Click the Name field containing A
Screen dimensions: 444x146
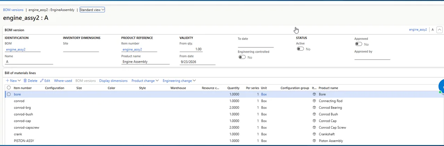(29, 62)
